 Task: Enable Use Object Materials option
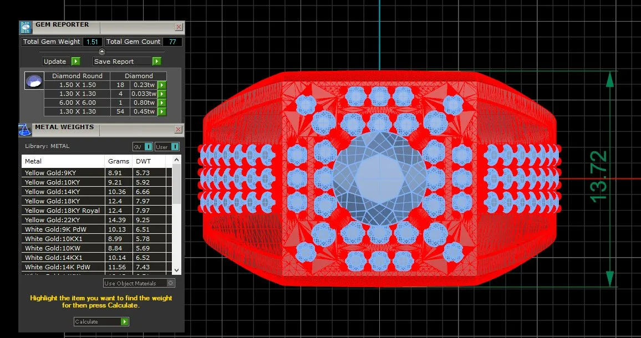click(x=139, y=283)
